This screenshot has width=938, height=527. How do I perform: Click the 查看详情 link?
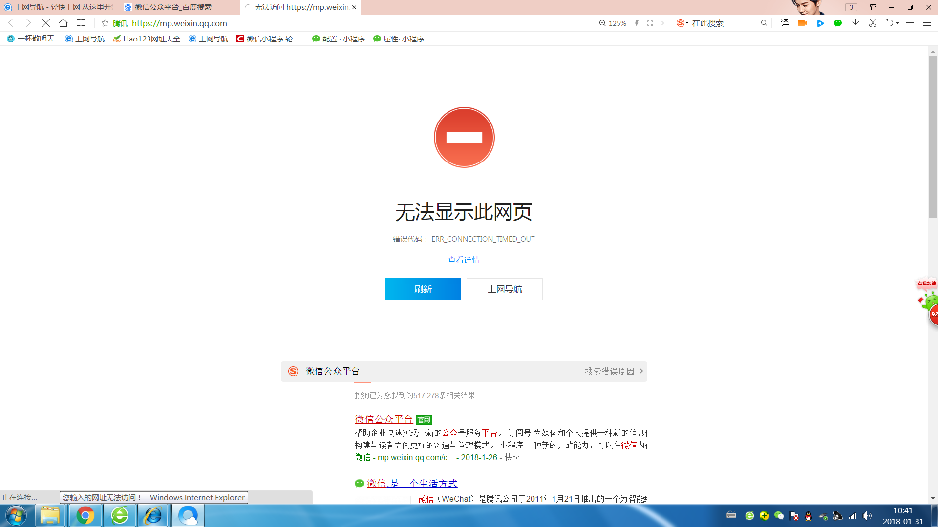464,260
